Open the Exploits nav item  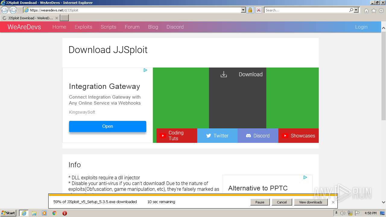(83, 27)
